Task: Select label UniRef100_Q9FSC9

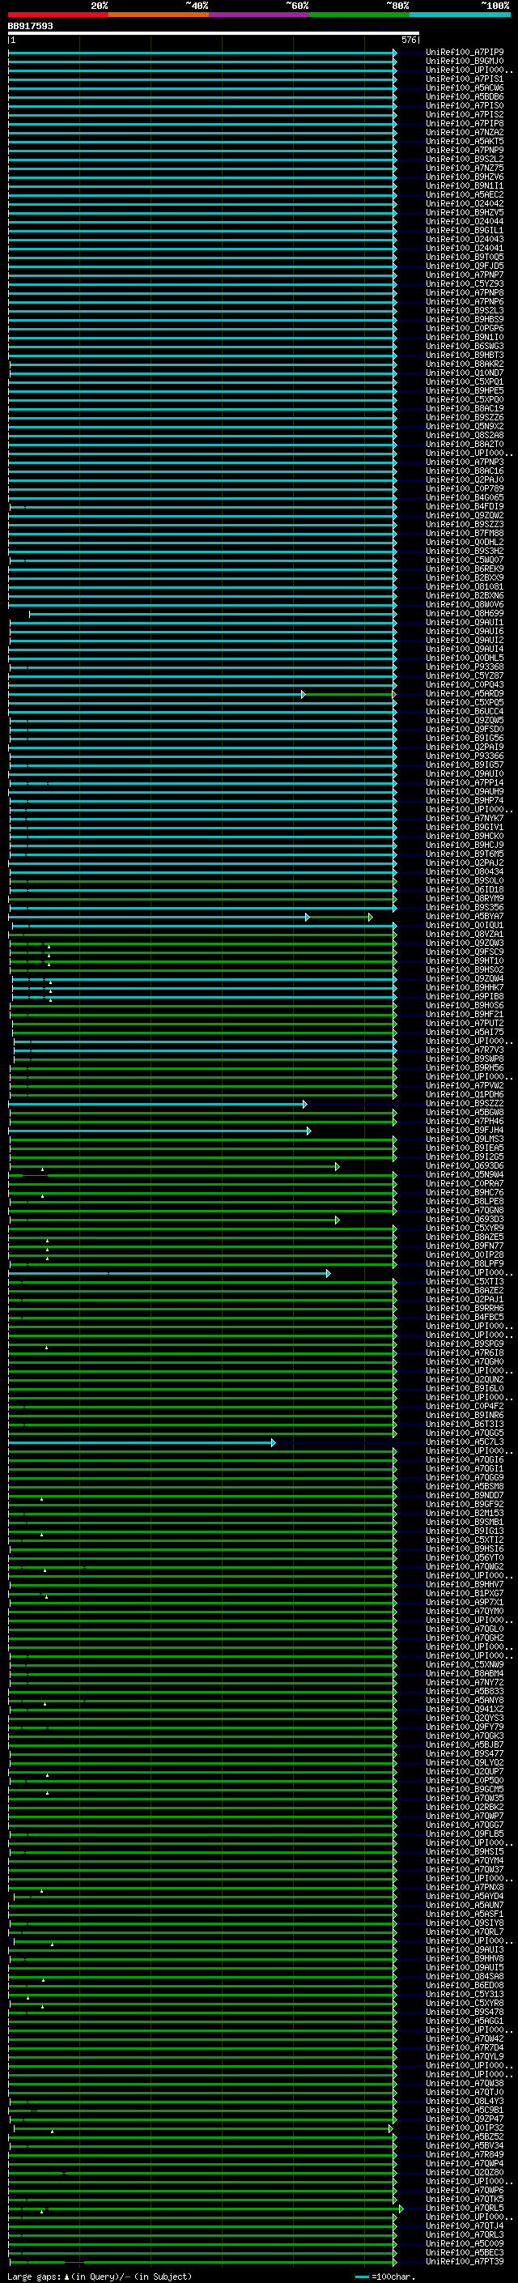Action: tap(465, 952)
